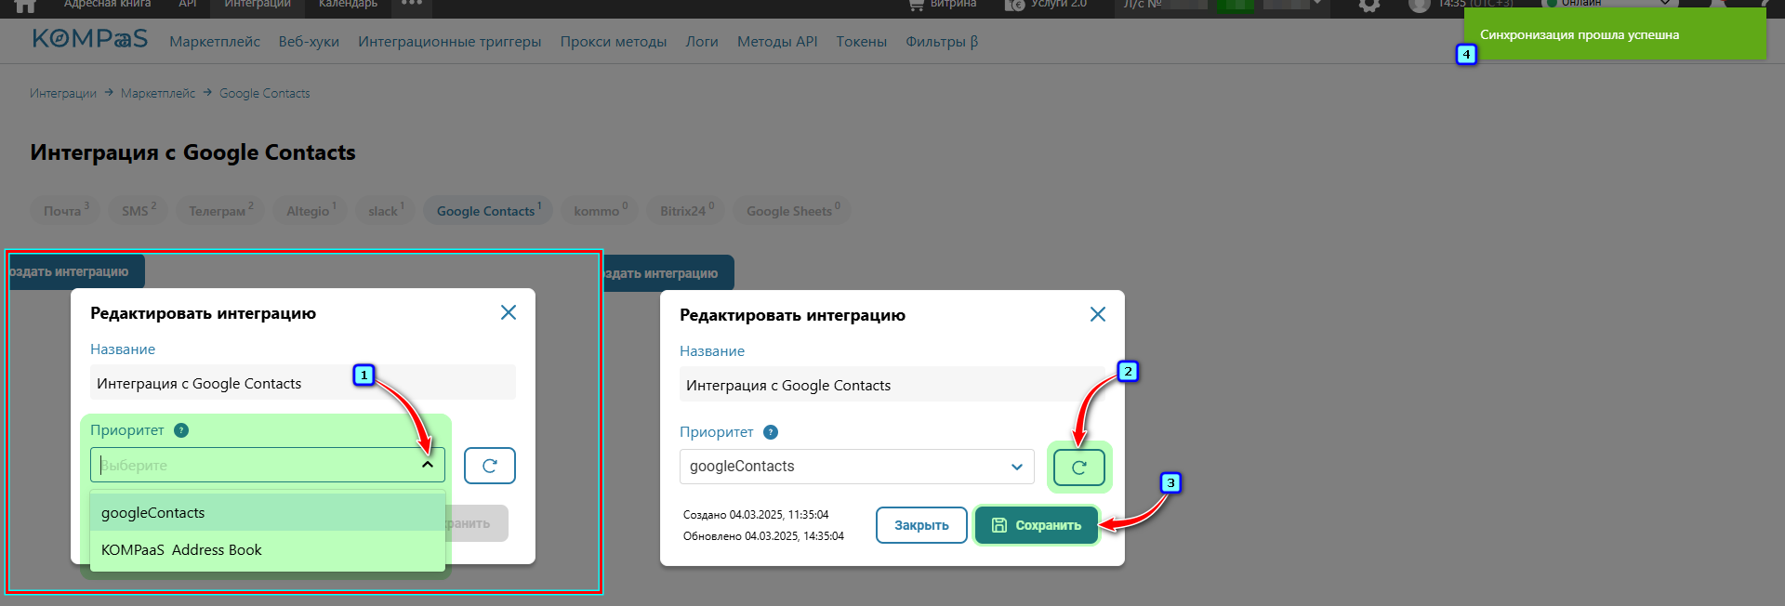This screenshot has width=1785, height=606.
Task: Click the three-dots more menu in the top bar
Action: pyautogui.click(x=412, y=3)
